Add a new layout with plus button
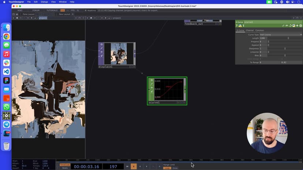The image size is (303, 170). click(x=72, y=14)
